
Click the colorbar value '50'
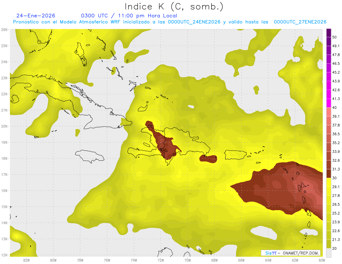coord(334,37)
